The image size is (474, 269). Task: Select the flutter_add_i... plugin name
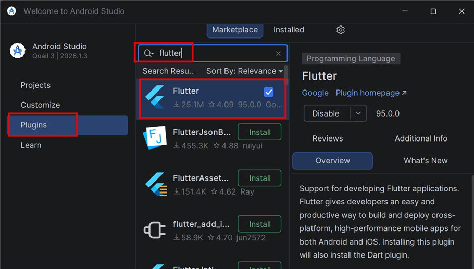pyautogui.click(x=201, y=224)
